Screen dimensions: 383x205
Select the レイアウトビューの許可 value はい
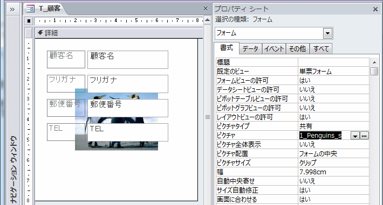pos(333,117)
